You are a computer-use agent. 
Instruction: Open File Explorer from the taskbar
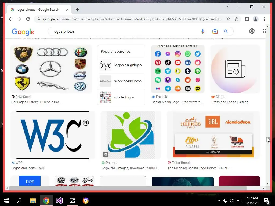tap(33, 201)
